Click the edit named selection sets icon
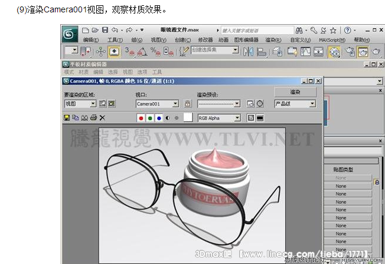 point(184,51)
